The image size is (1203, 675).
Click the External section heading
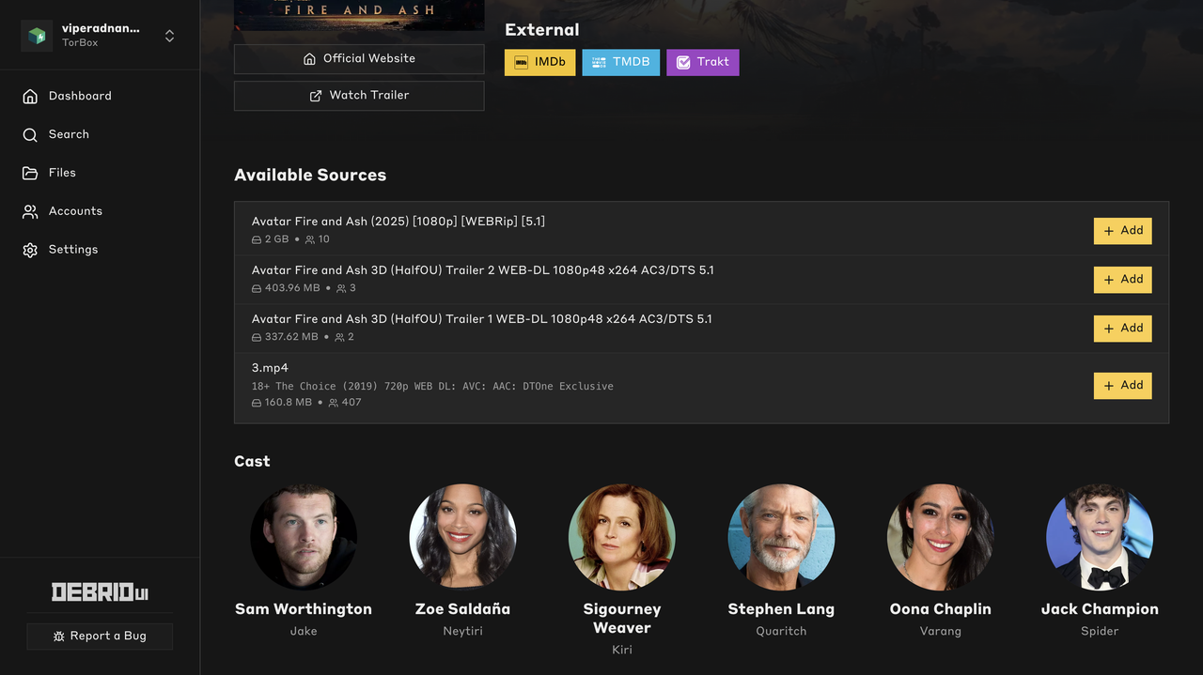[542, 30]
